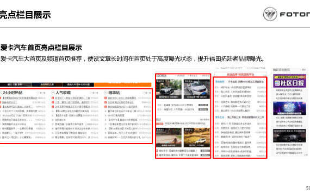The height and width of the screenshot is (195, 310).
Task: Select the slide title 亮点栏目展示
Action: click(x=26, y=15)
